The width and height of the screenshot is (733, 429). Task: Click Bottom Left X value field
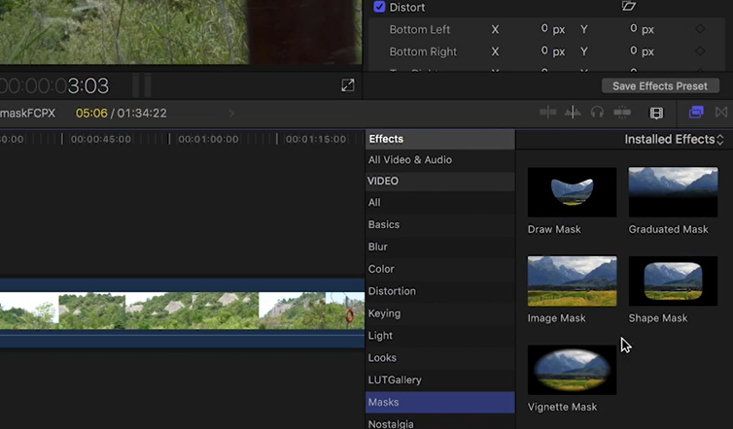pos(544,29)
